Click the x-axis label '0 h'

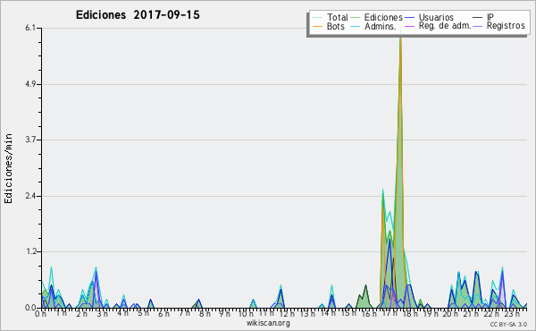pos(40,314)
